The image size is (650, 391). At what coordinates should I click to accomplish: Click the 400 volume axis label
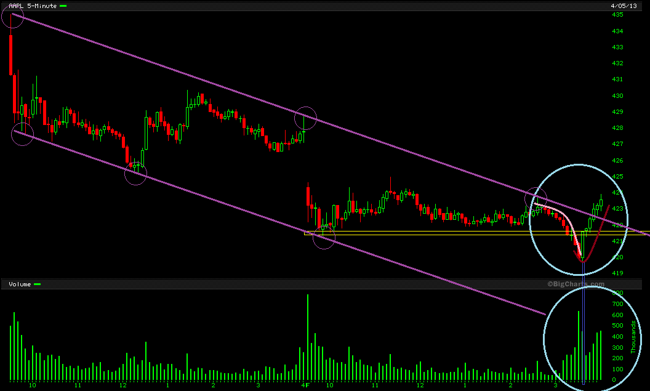tap(617, 337)
